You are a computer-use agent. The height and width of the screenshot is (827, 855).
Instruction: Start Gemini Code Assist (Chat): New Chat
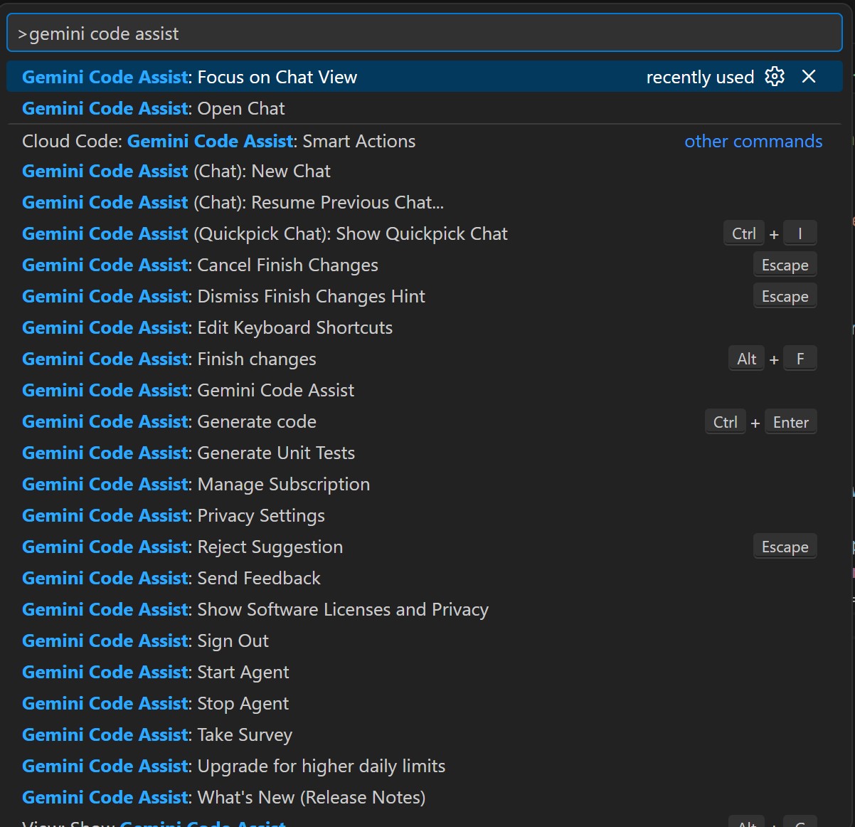tap(425, 171)
